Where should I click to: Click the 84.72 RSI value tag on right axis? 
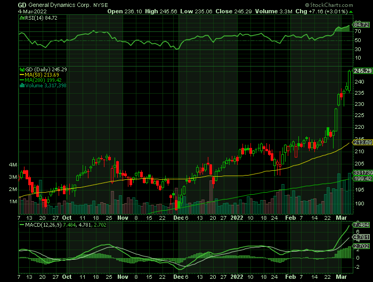361,24
